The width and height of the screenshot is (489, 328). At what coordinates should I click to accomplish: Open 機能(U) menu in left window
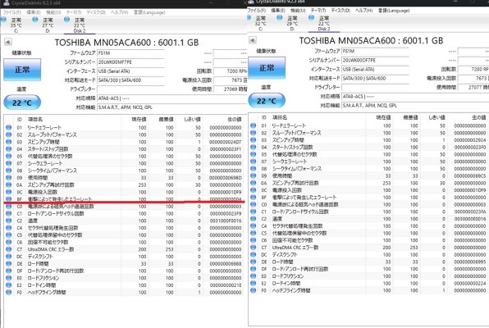(x=53, y=12)
